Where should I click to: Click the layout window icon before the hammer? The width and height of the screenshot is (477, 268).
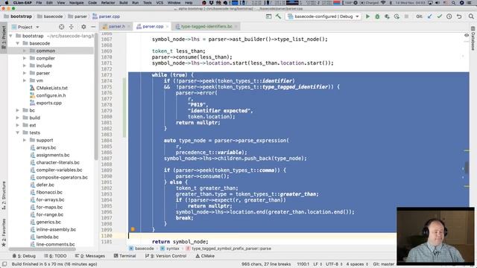(268, 16)
